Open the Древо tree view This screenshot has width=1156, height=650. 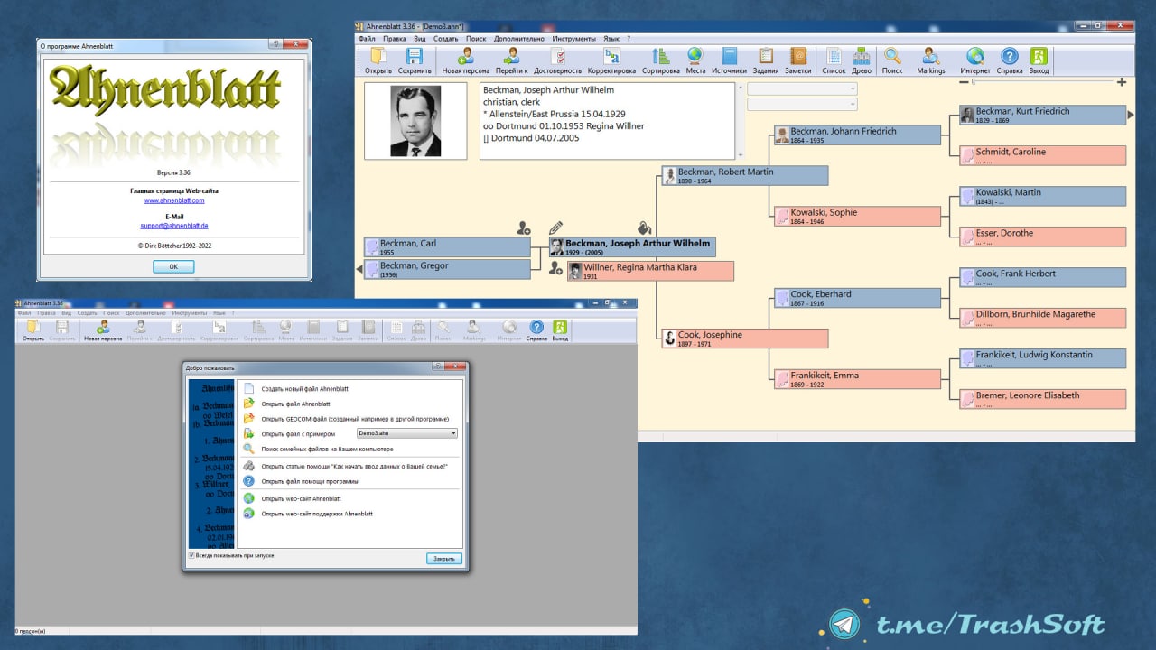click(x=862, y=60)
